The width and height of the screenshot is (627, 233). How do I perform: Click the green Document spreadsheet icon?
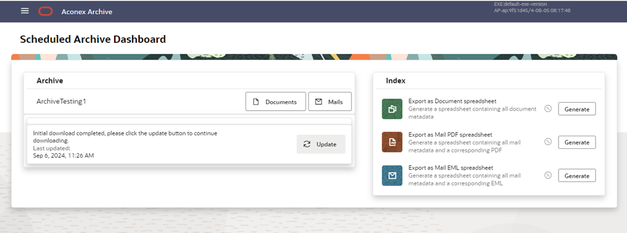point(393,109)
